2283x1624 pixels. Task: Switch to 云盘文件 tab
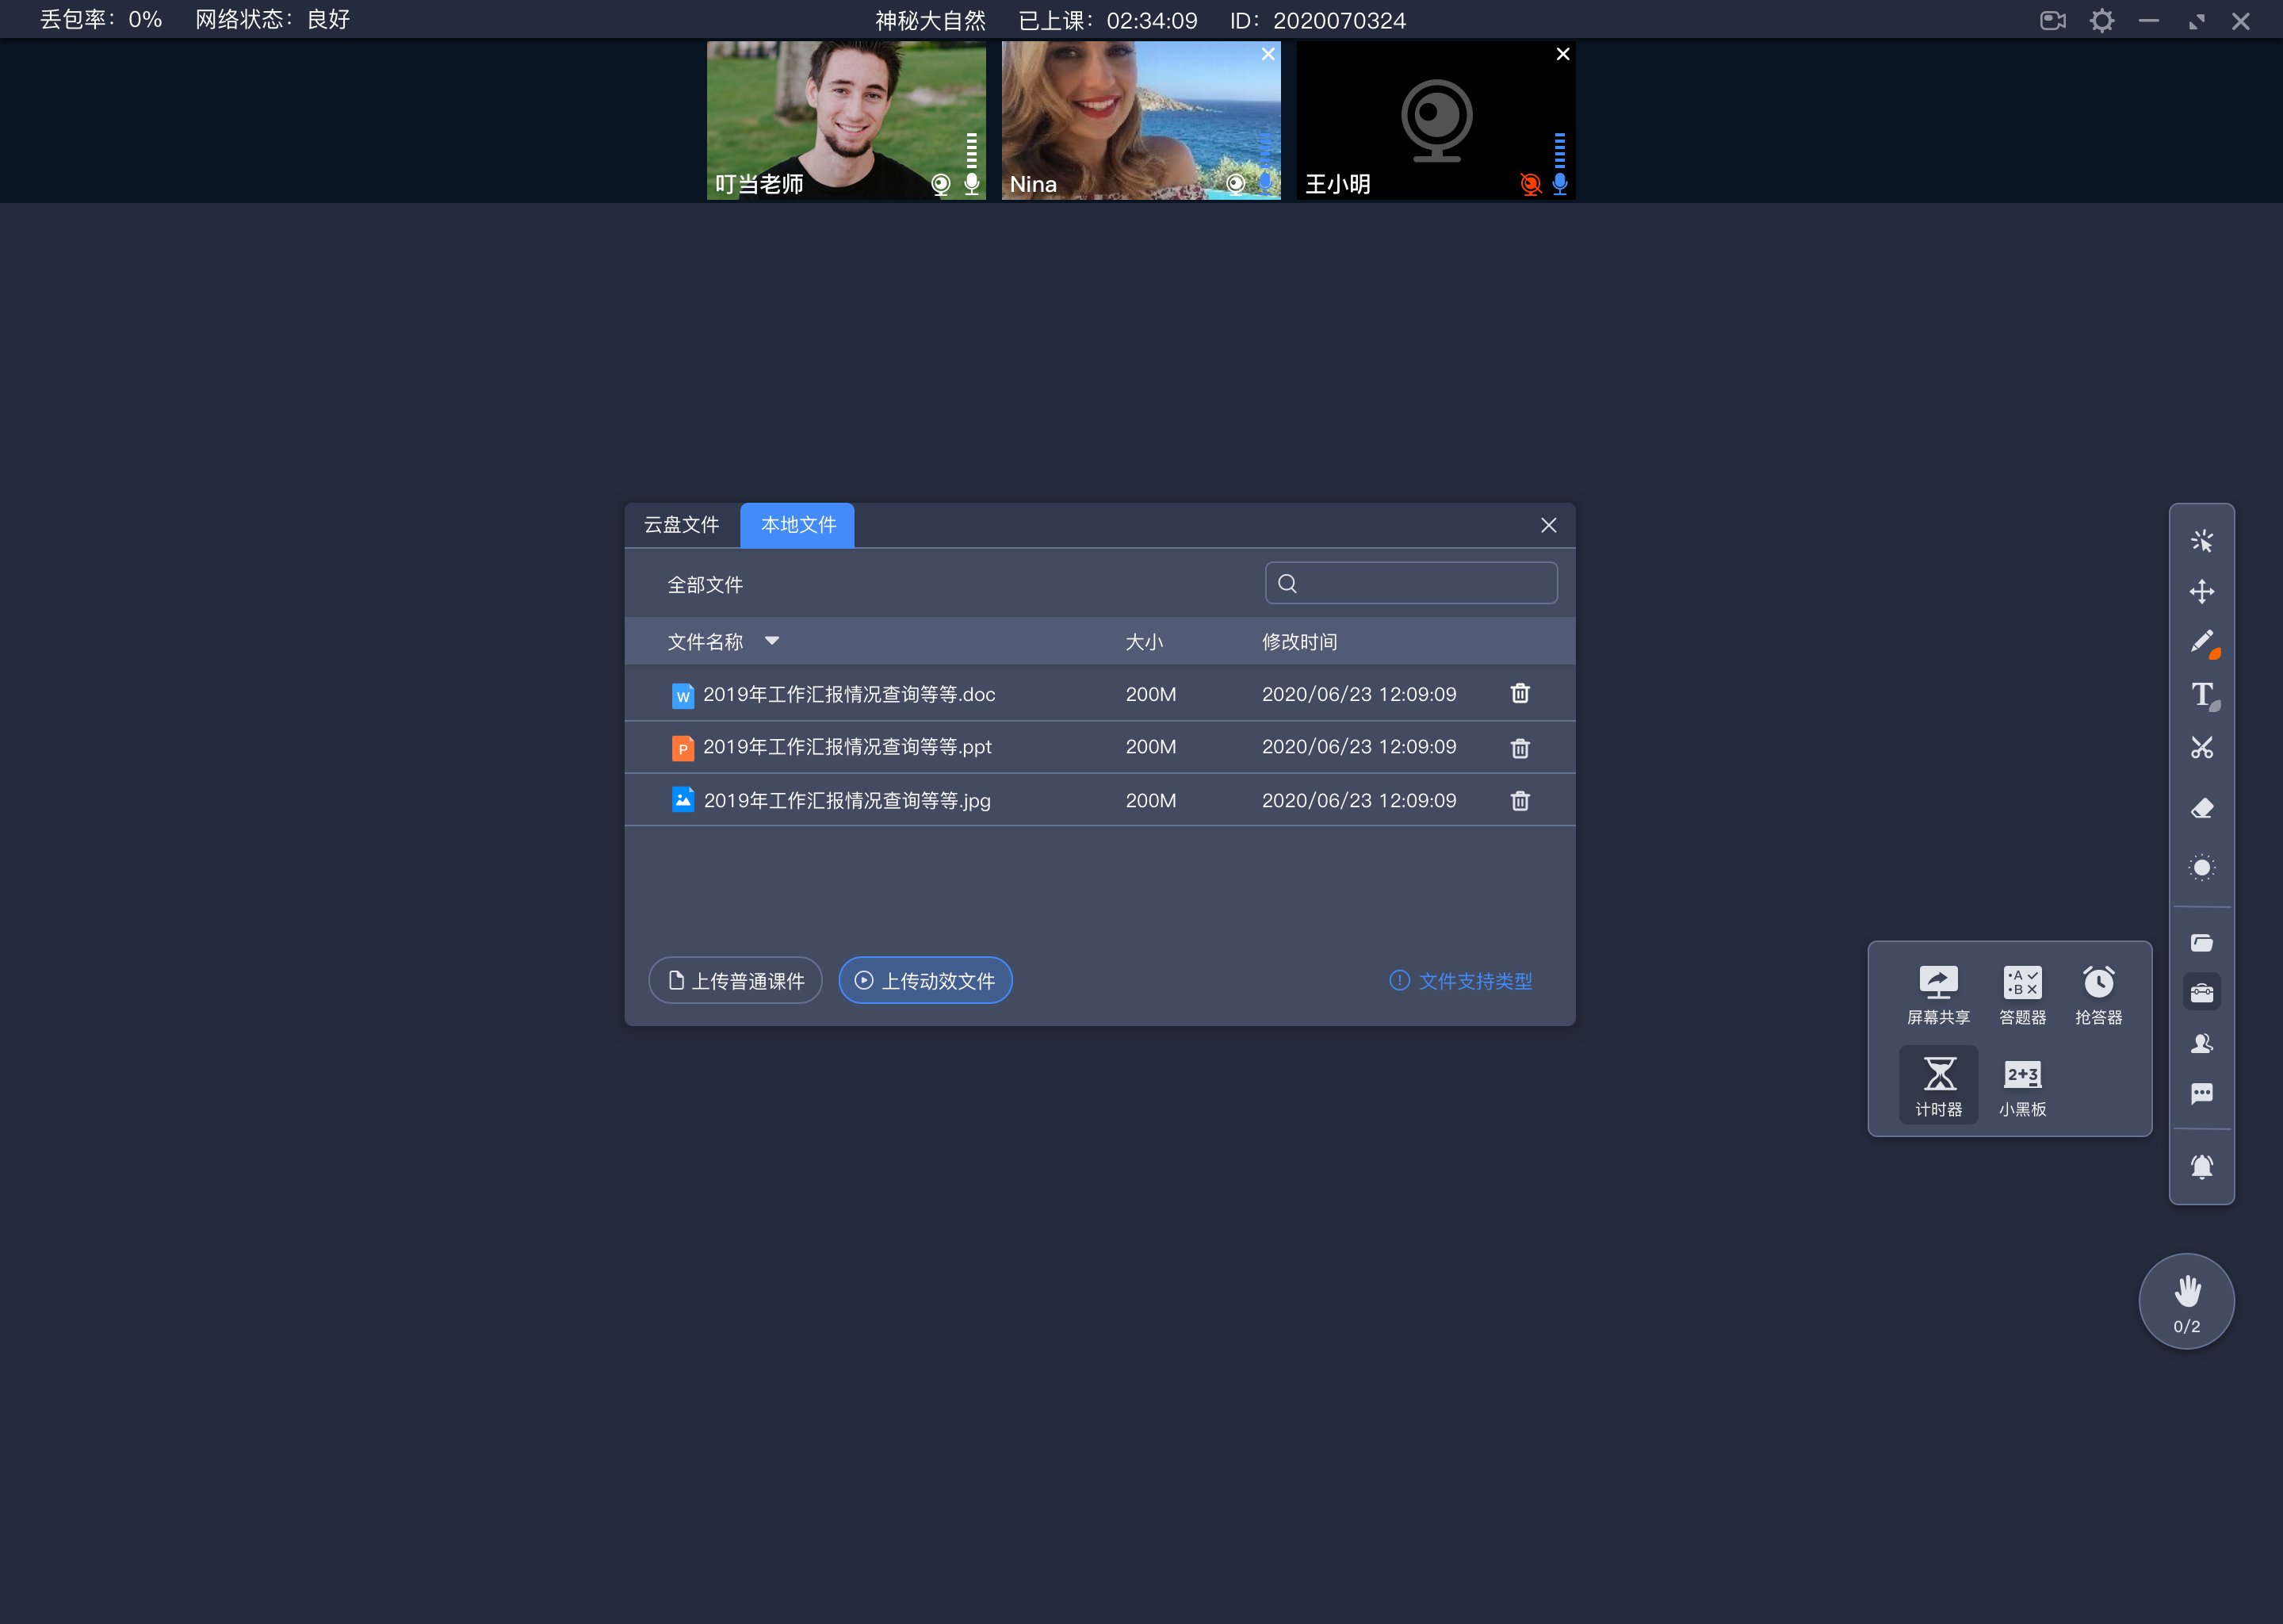tap(682, 524)
